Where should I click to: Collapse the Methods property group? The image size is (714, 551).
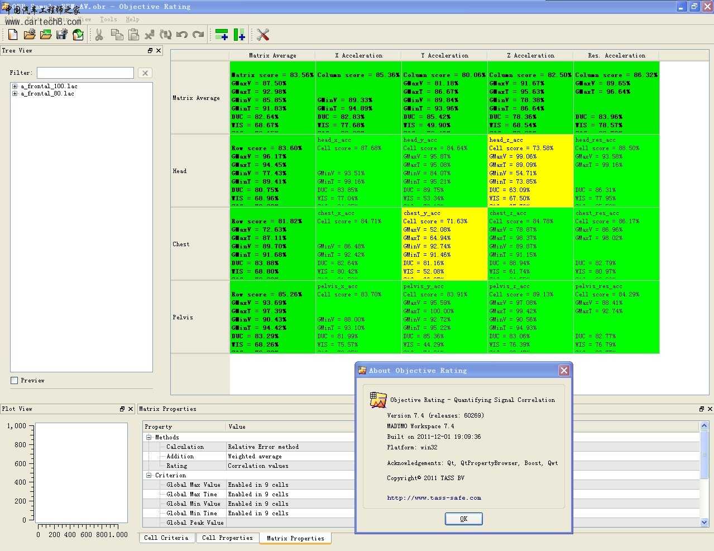coord(149,438)
